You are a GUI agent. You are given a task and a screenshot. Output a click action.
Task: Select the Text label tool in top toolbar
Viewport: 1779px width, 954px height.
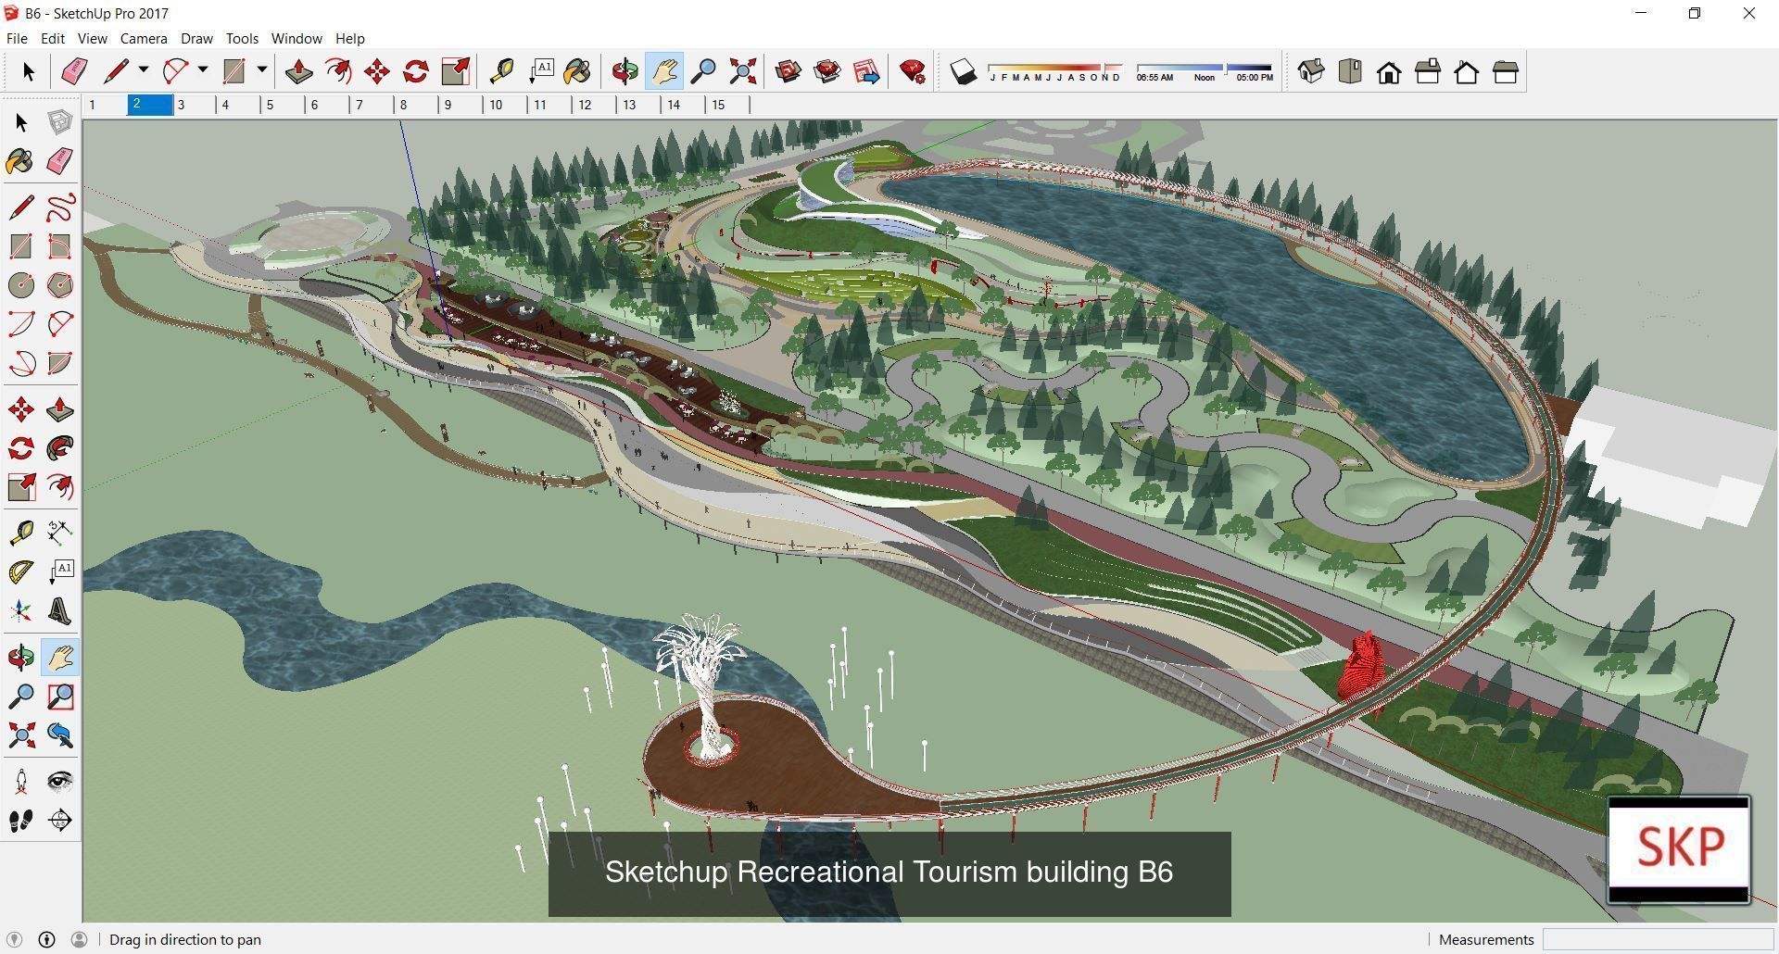[x=540, y=71]
